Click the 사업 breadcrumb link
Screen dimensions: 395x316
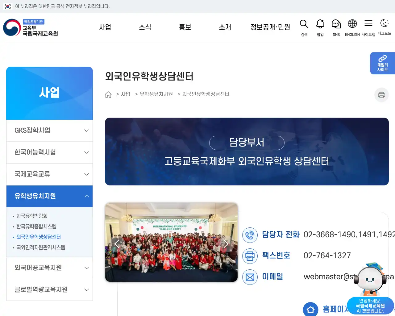tap(126, 94)
